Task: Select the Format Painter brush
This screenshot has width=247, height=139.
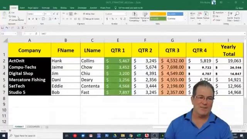Action: (10, 20)
